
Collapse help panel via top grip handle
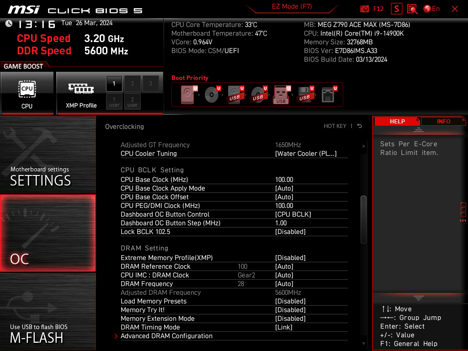point(419,130)
